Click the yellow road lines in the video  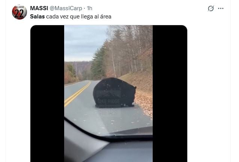(x=77, y=94)
